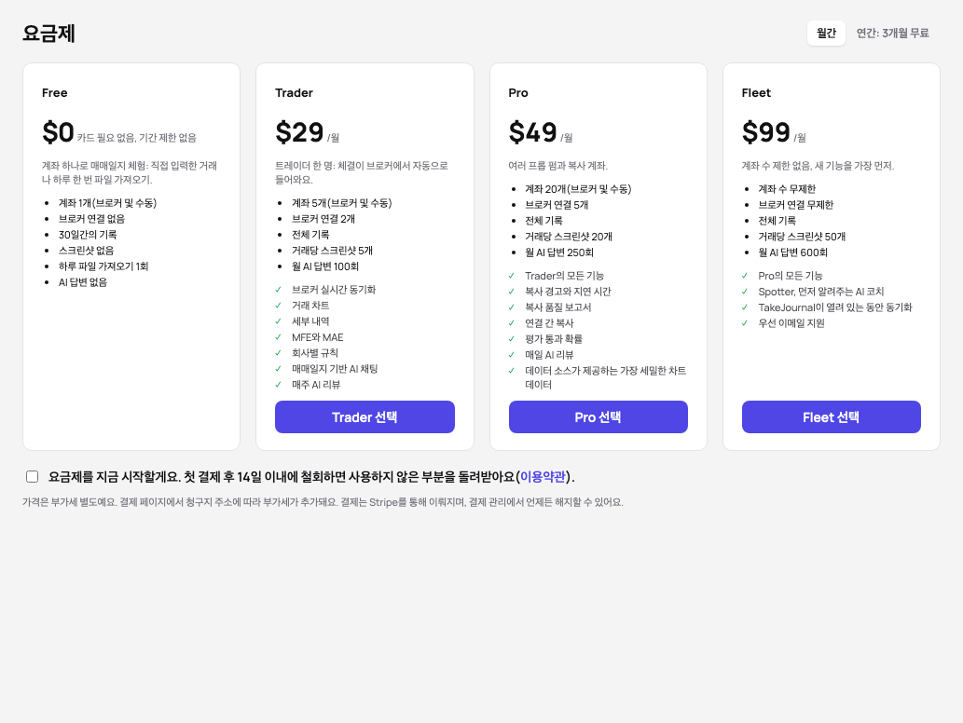The width and height of the screenshot is (963, 723).
Task: Click 데이터 소스가 제공하는 가장 세밀한 차트 feature
Action: [x=606, y=377]
